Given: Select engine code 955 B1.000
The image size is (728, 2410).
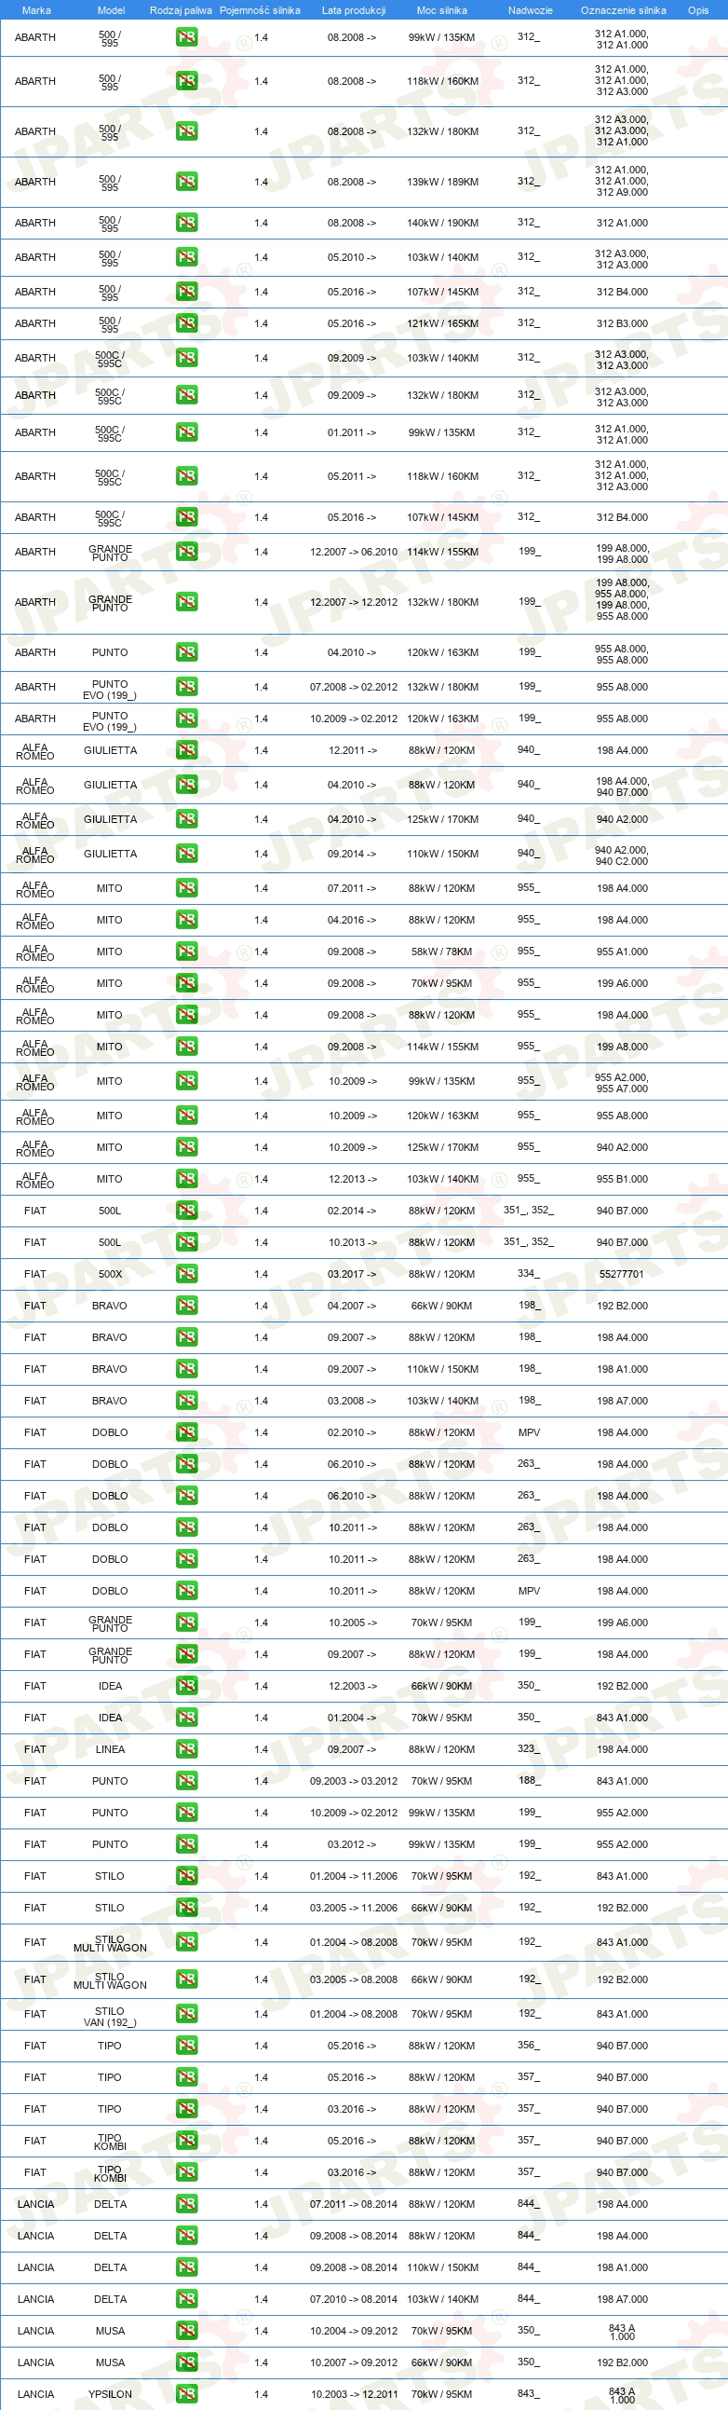Looking at the screenshot, I should click(x=622, y=1179).
